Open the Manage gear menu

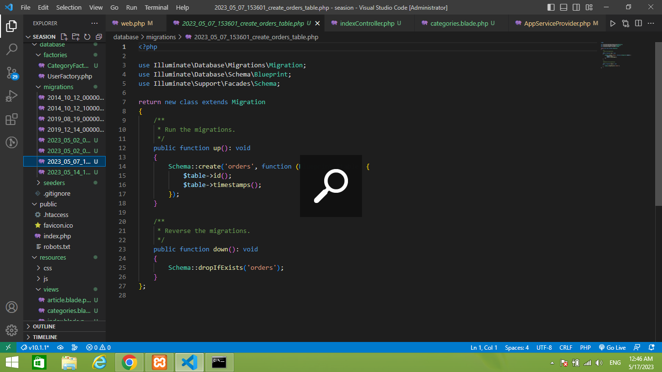pyautogui.click(x=12, y=330)
